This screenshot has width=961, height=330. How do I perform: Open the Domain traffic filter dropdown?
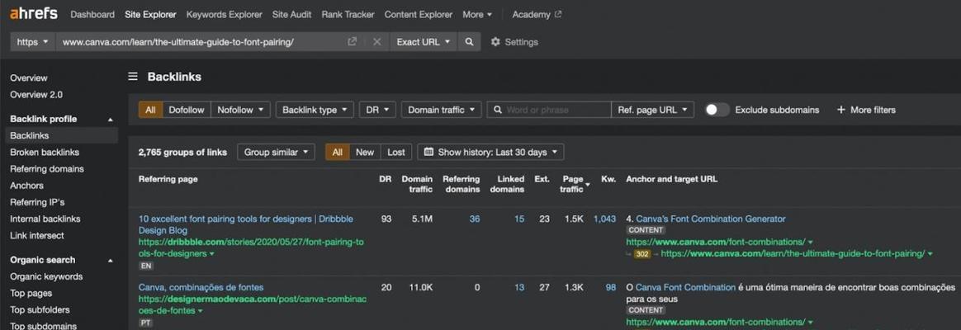[x=441, y=110]
